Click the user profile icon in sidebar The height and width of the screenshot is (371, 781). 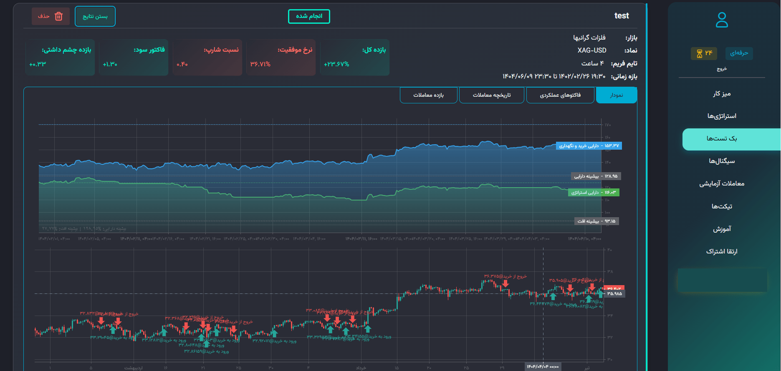(x=722, y=20)
